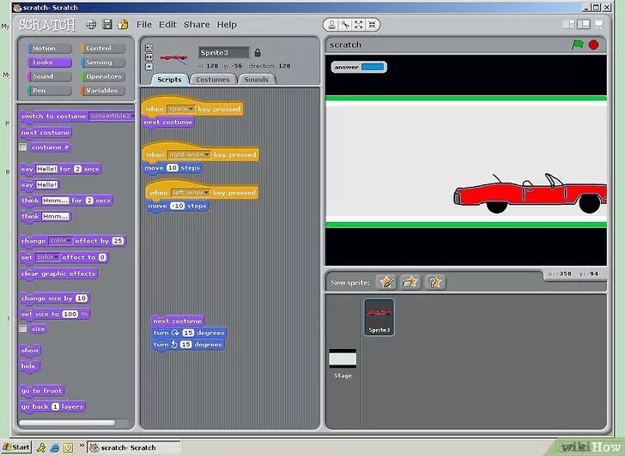
Task: Set rotation style to can rotate
Action: point(149,48)
